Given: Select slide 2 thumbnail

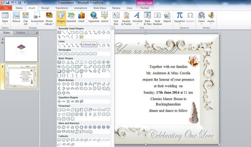Looking at the screenshot, I should 21,76.
